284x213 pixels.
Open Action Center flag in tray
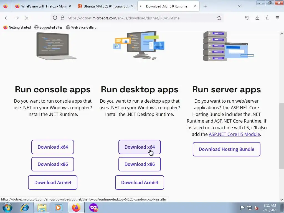click(242, 207)
